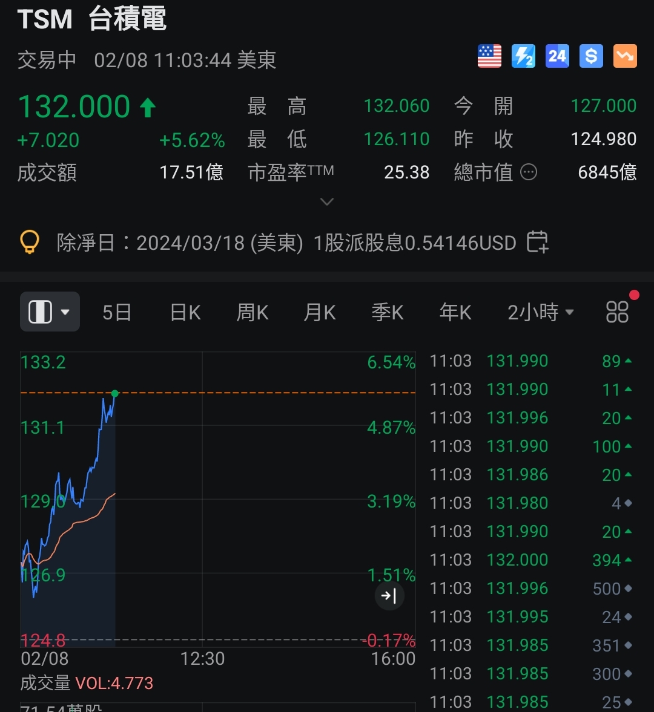The image size is (654, 712).
Task: Tap the +5.62% change value
Action: point(192,140)
